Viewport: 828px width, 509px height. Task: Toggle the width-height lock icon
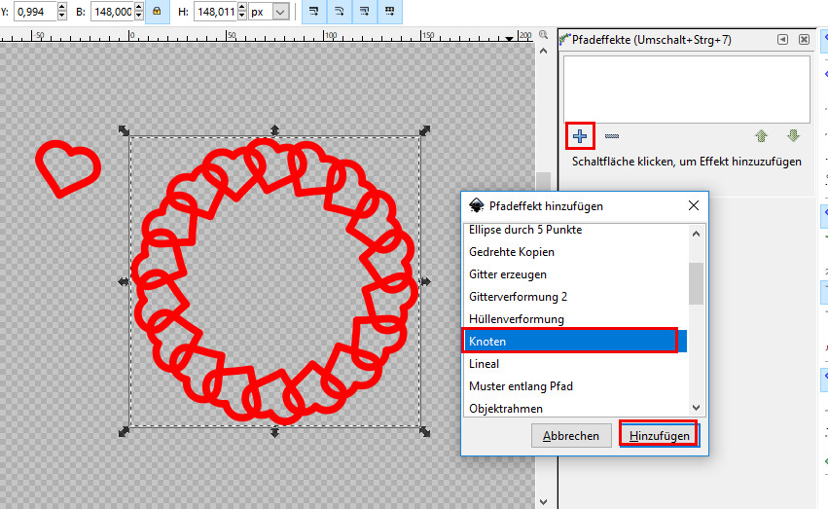157,11
